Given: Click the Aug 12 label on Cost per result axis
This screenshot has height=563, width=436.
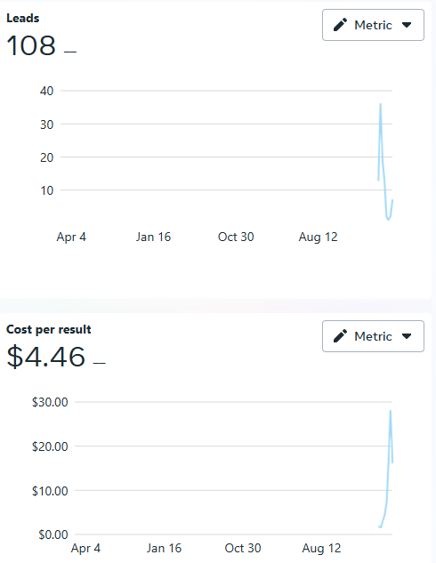Looking at the screenshot, I should point(321,548).
